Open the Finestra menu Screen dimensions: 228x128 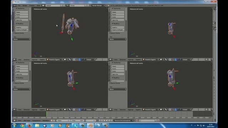point(32,6)
